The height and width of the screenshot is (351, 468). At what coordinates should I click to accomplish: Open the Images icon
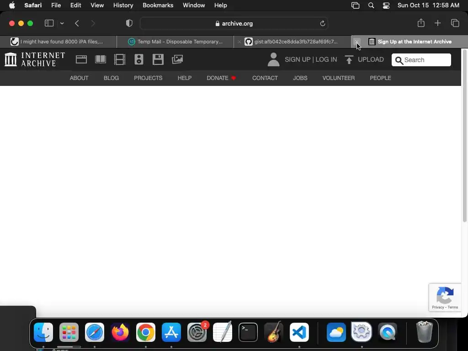(x=177, y=59)
